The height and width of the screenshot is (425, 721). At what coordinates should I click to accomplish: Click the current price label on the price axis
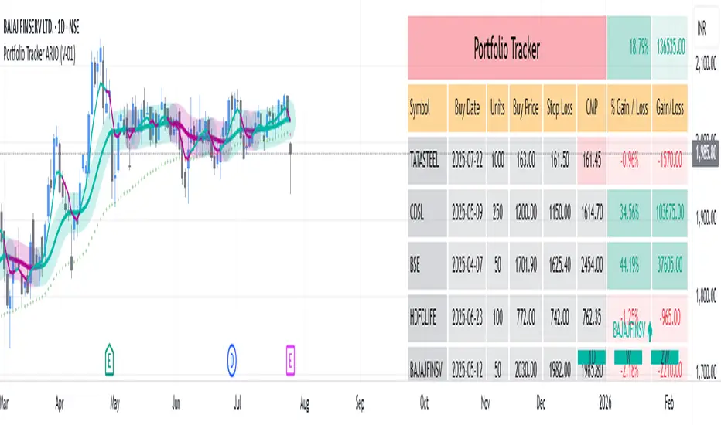click(706, 153)
